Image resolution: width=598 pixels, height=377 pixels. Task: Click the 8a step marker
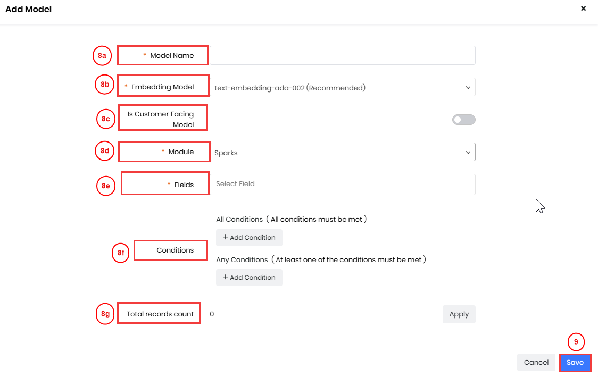point(102,55)
